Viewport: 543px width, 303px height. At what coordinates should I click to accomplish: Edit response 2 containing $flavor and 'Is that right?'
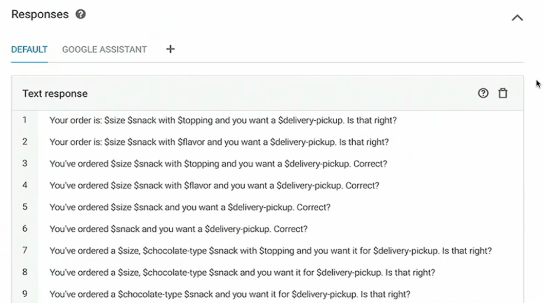click(x=219, y=142)
